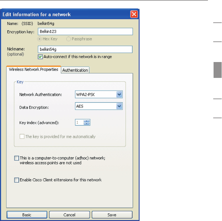The width and height of the screenshot is (222, 221).
Task: Click the Save button
Action: coord(112,215)
